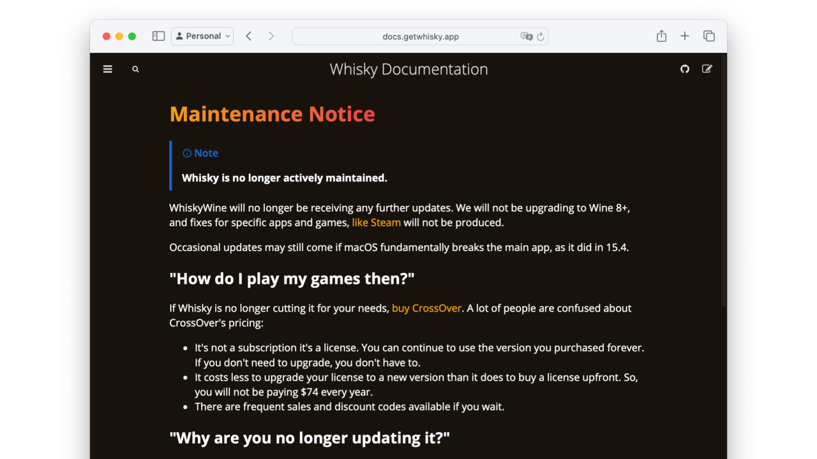Viewport: 817px width, 459px height.
Task: Toggle the Safari sidebar button
Action: (158, 36)
